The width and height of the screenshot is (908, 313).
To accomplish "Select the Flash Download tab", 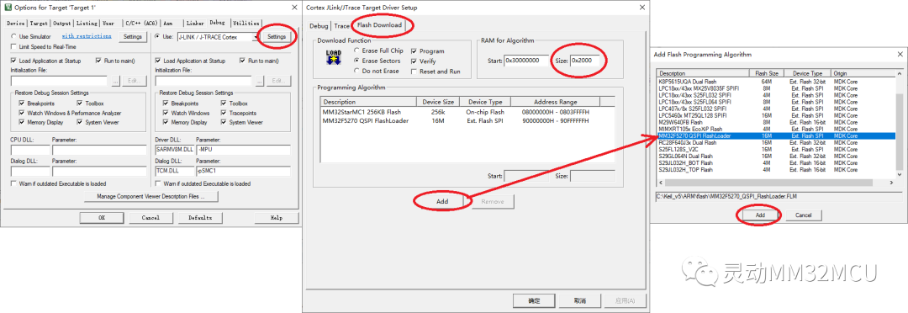I will (x=379, y=25).
